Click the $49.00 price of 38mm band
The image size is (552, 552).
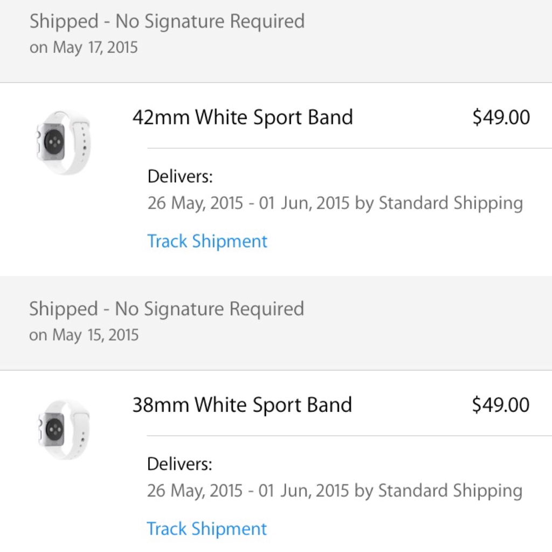point(500,405)
